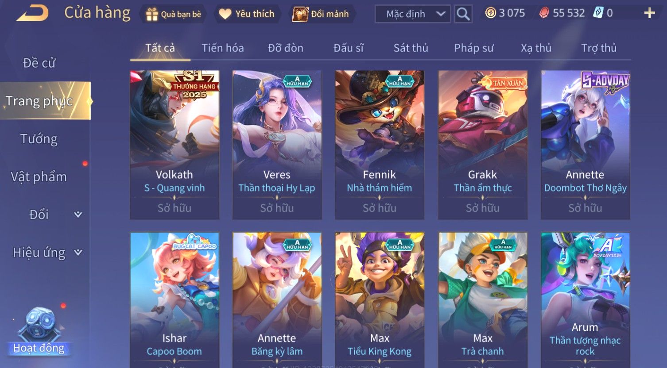
Task: Open the Tướng sidebar menu
Action: pyautogui.click(x=39, y=139)
